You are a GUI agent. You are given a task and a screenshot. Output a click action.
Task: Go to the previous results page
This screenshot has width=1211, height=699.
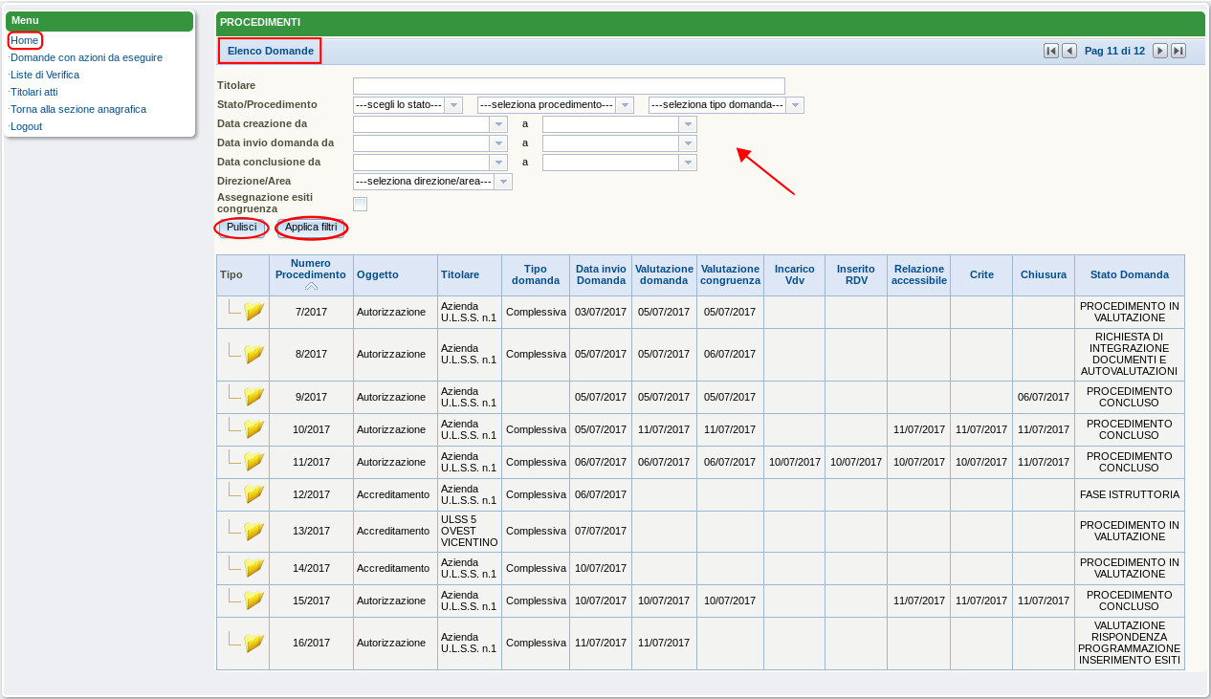[x=1069, y=51]
